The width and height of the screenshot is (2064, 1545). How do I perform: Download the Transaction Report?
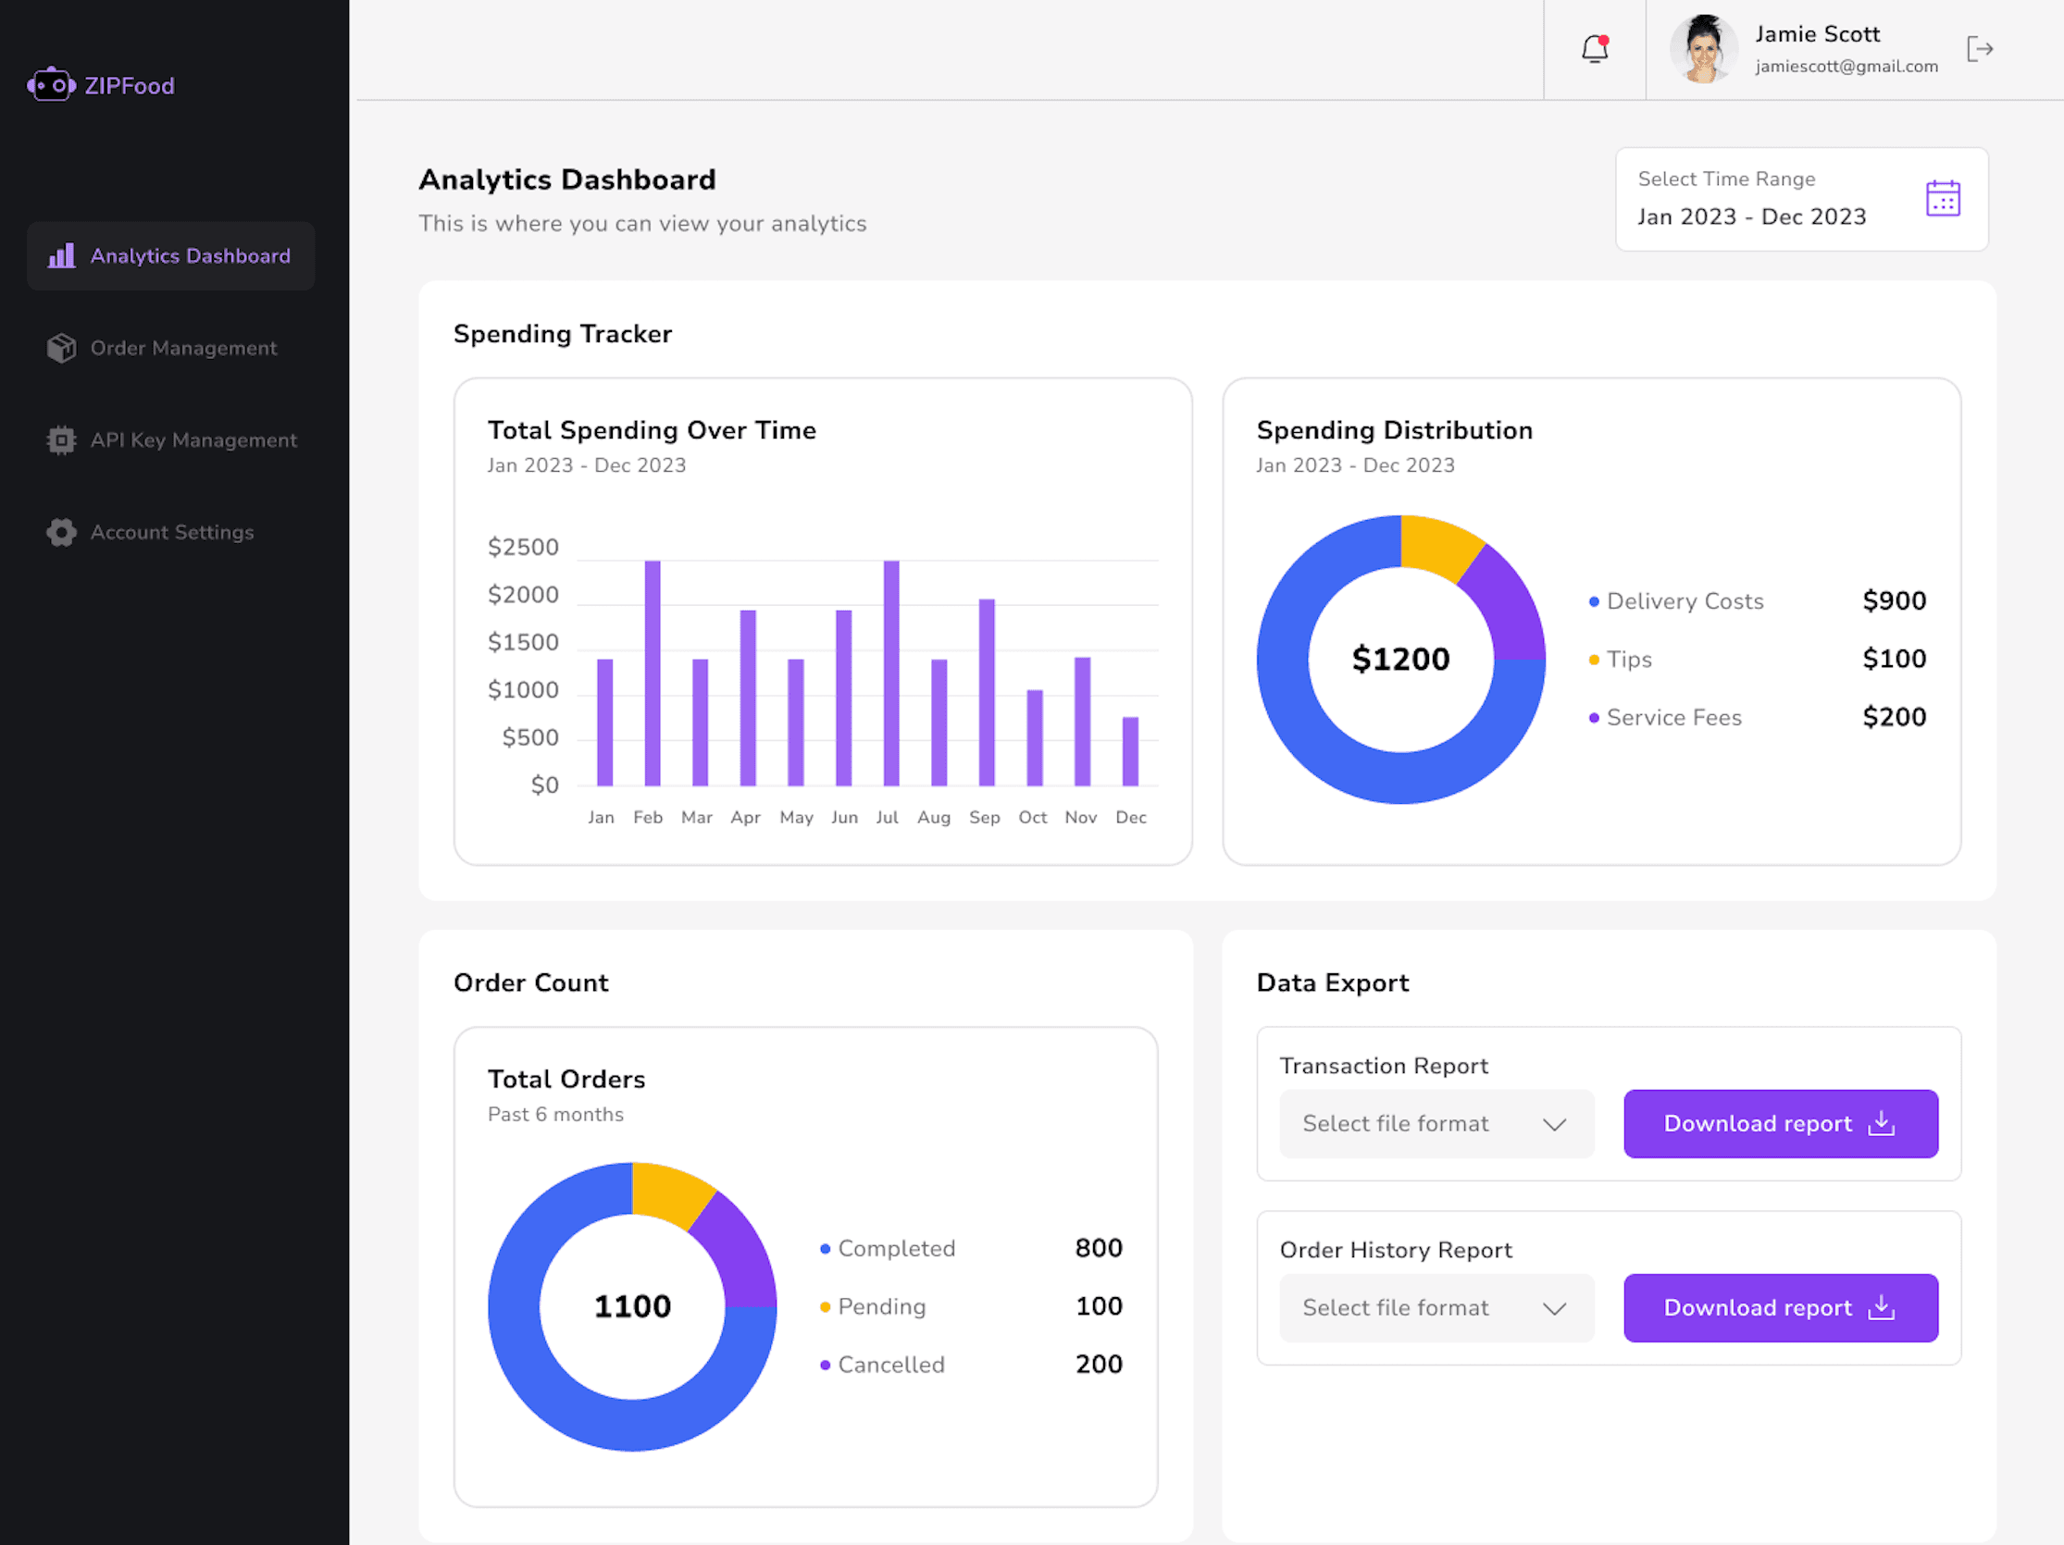[x=1780, y=1123]
